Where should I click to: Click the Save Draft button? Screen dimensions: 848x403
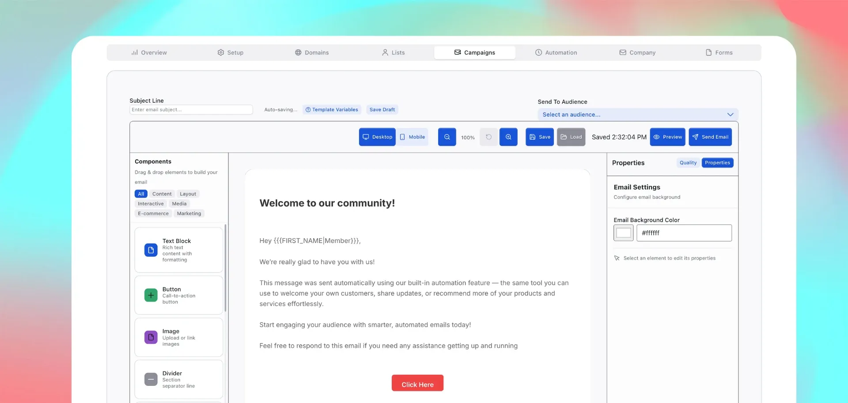click(382, 110)
